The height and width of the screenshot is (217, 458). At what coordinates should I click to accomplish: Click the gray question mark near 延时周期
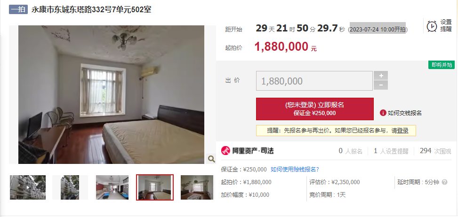tap(444, 182)
